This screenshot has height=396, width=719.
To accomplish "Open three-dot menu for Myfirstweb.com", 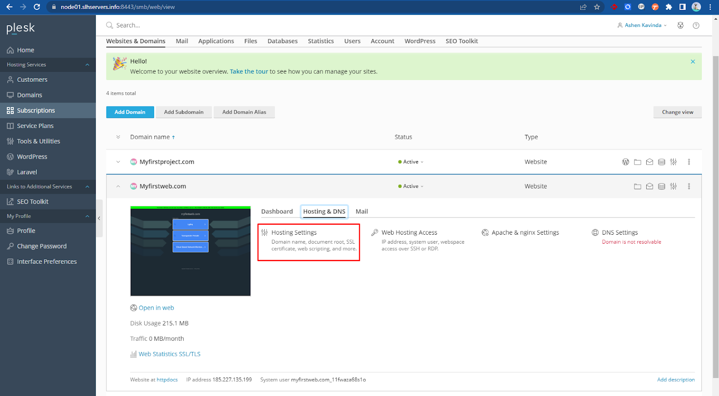I will 689,186.
